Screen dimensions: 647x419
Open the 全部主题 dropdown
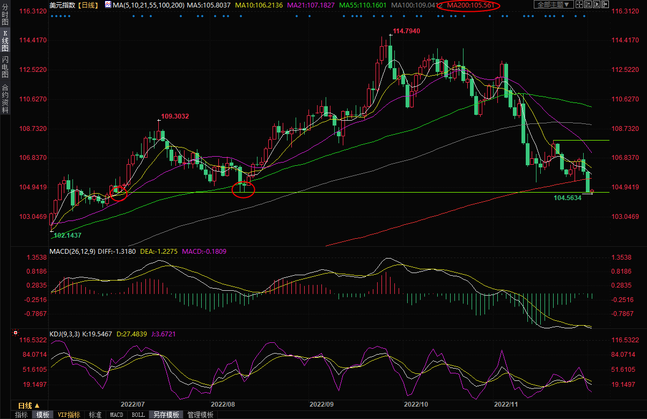pos(552,5)
